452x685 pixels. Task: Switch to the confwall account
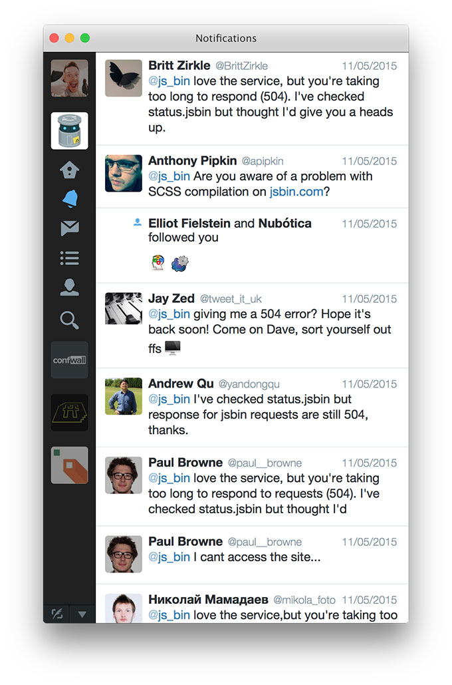[x=69, y=360]
